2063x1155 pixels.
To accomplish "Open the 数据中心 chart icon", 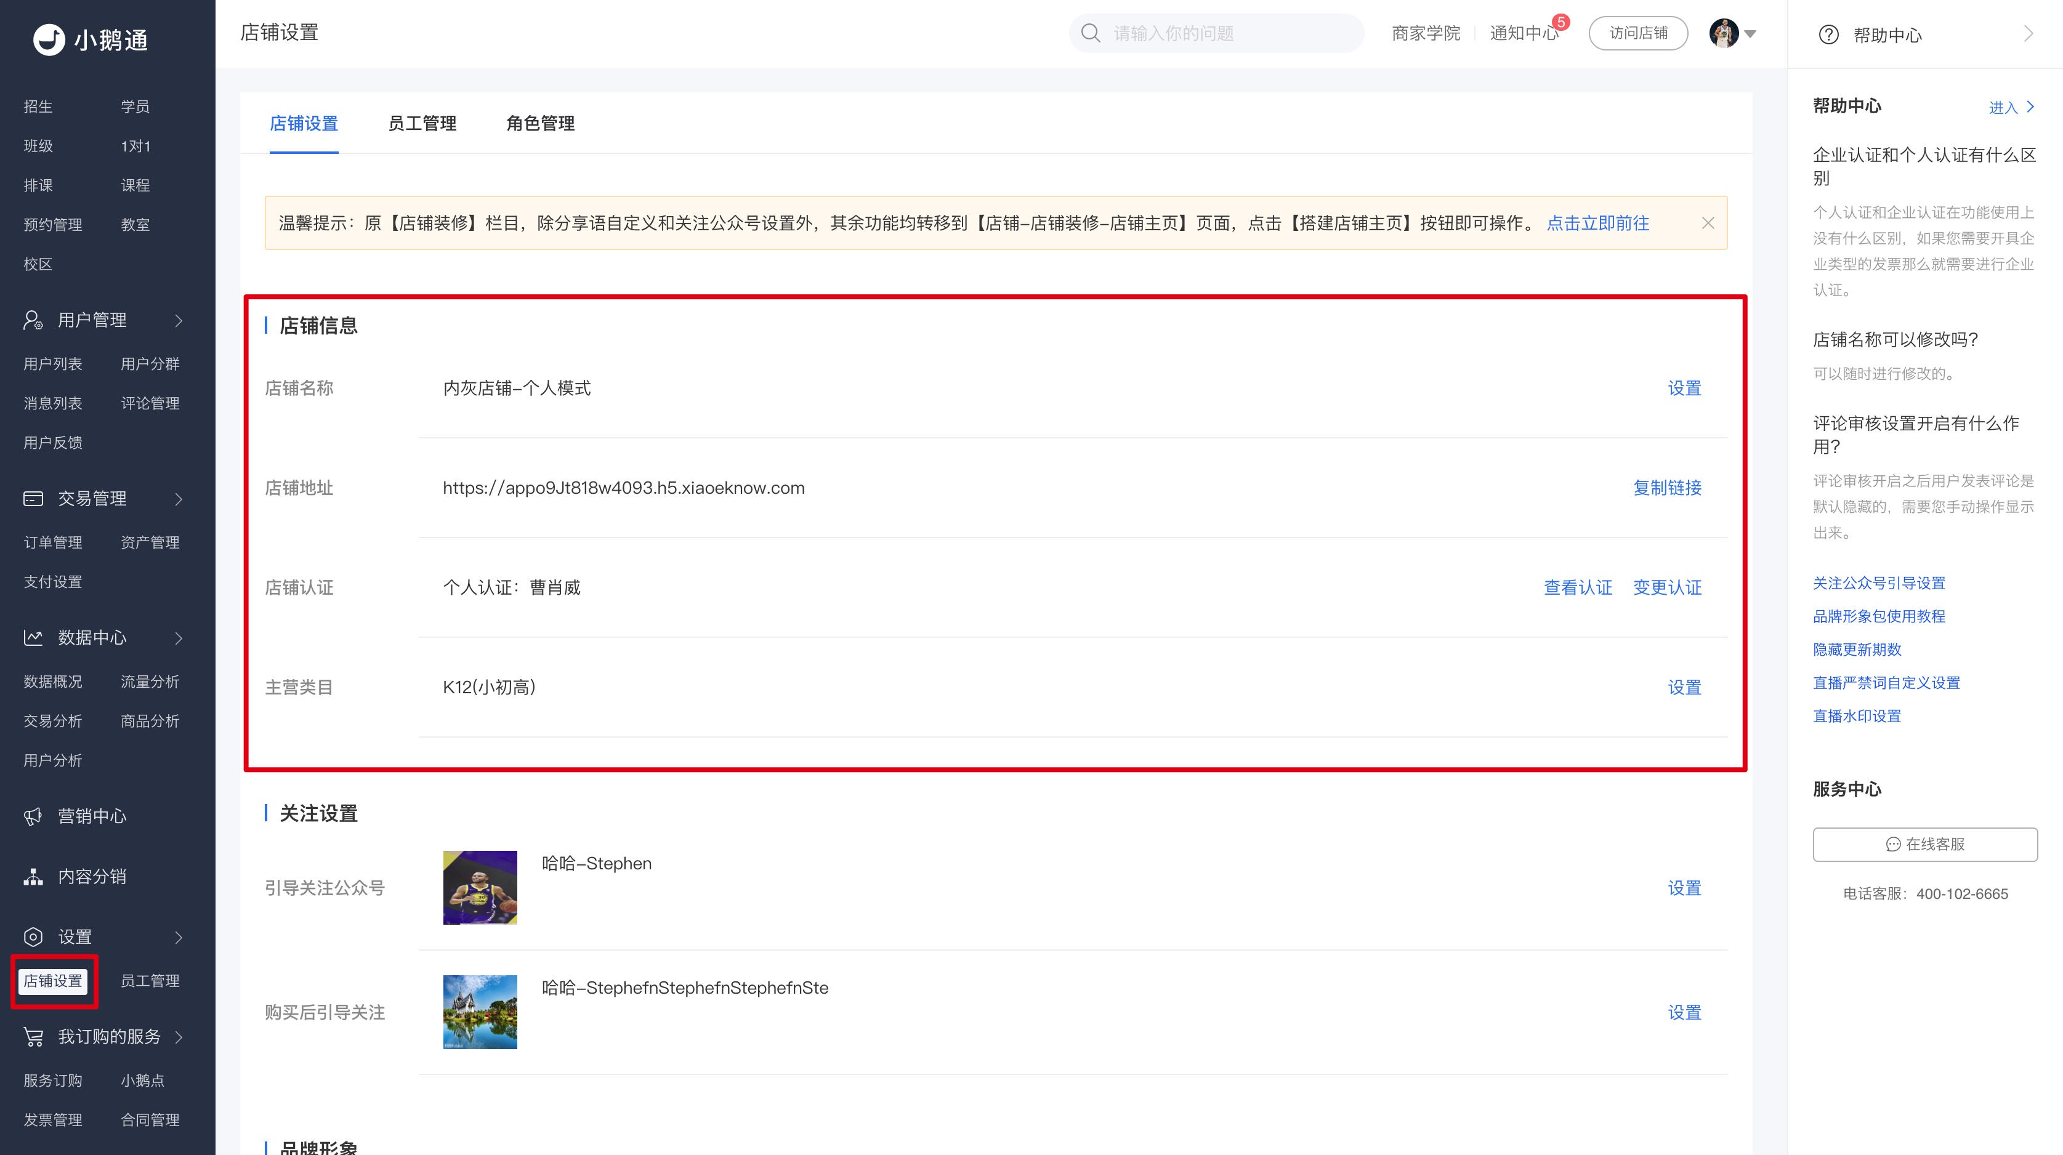I will (x=33, y=638).
